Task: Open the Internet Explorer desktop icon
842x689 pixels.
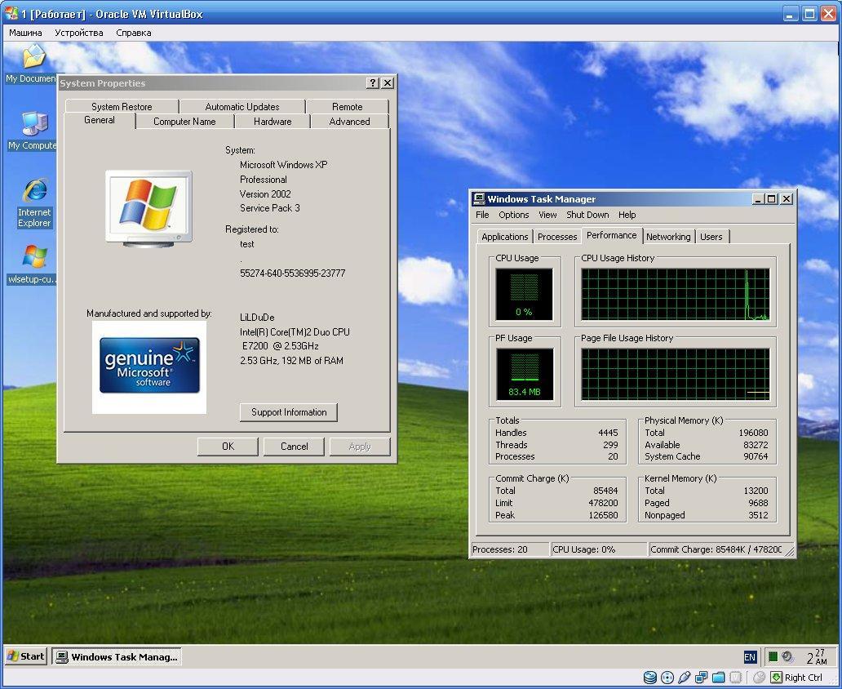Action: point(34,191)
